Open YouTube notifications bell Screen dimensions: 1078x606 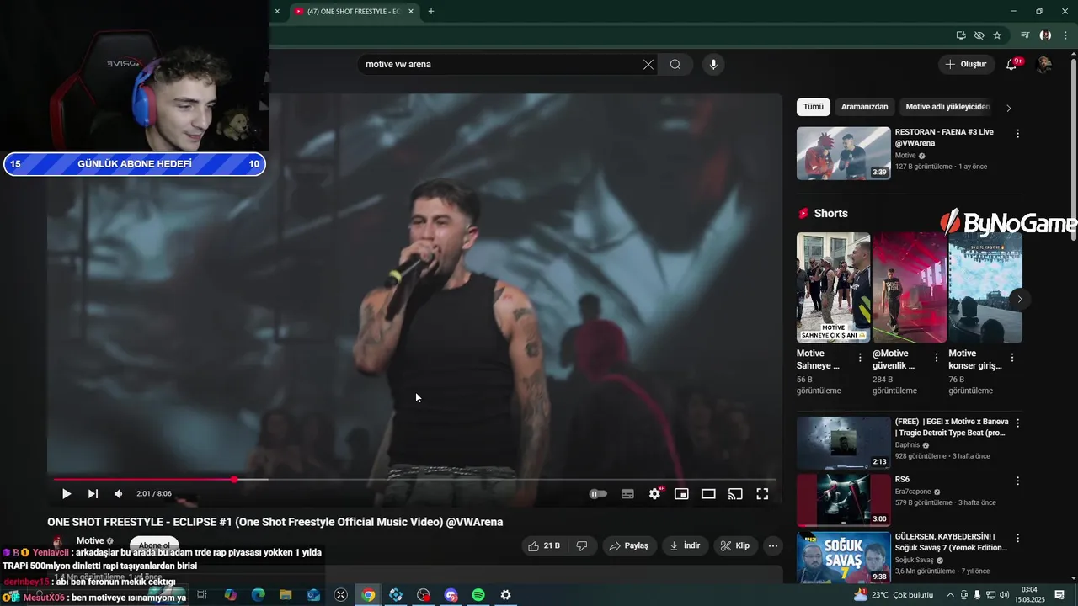click(1012, 65)
